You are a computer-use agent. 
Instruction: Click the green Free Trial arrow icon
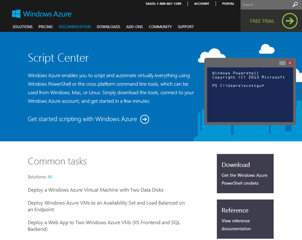click(290, 21)
